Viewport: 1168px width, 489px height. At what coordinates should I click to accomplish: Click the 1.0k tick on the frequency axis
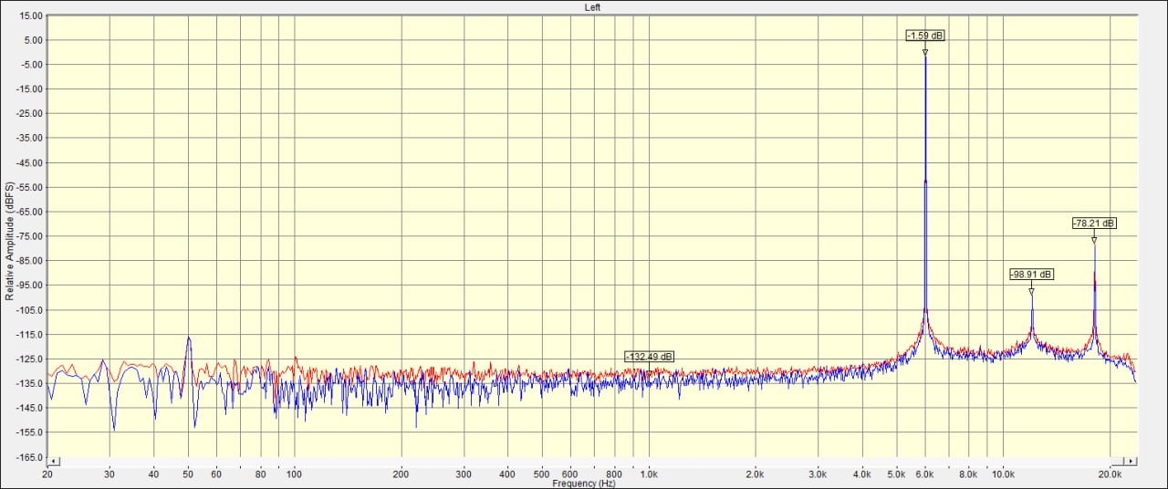(649, 474)
